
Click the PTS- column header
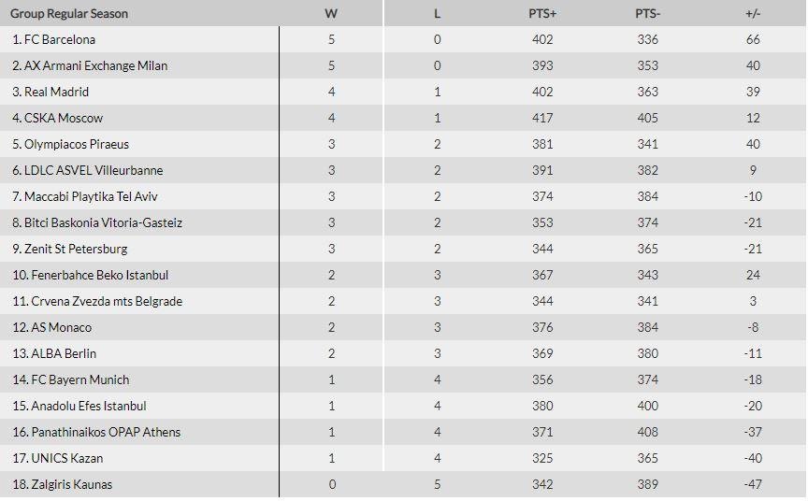(x=648, y=14)
